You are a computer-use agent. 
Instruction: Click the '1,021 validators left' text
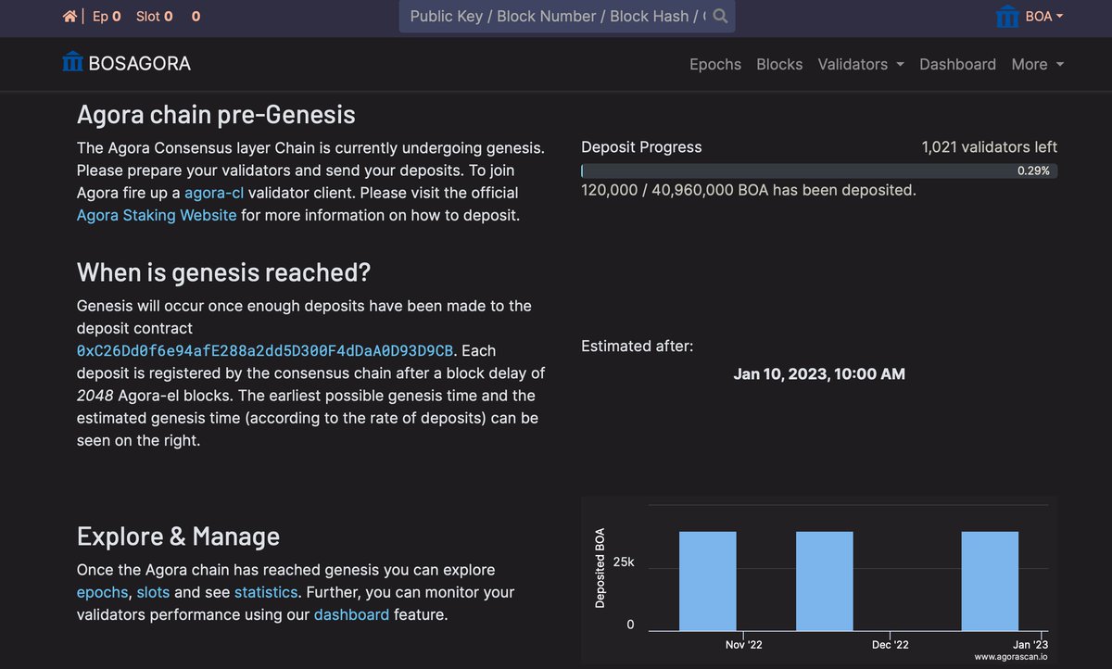click(x=990, y=147)
